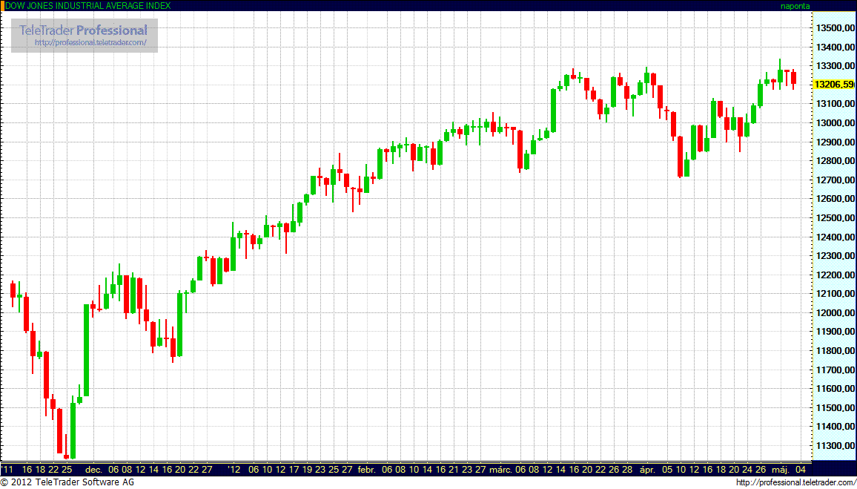The width and height of the screenshot is (857, 489).
Task: Click the yellow 13206,59 current price label
Action: tap(833, 85)
